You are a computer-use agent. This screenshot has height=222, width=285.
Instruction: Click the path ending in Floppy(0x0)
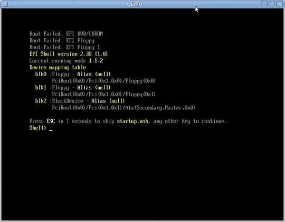[104, 81]
